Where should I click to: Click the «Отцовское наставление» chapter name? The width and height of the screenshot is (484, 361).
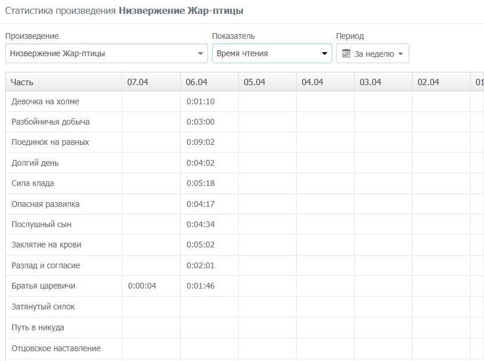[x=56, y=349]
